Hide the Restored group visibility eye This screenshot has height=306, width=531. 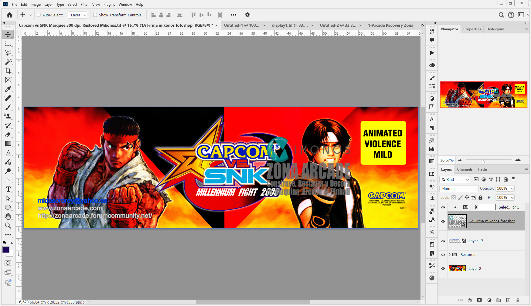[443, 255]
